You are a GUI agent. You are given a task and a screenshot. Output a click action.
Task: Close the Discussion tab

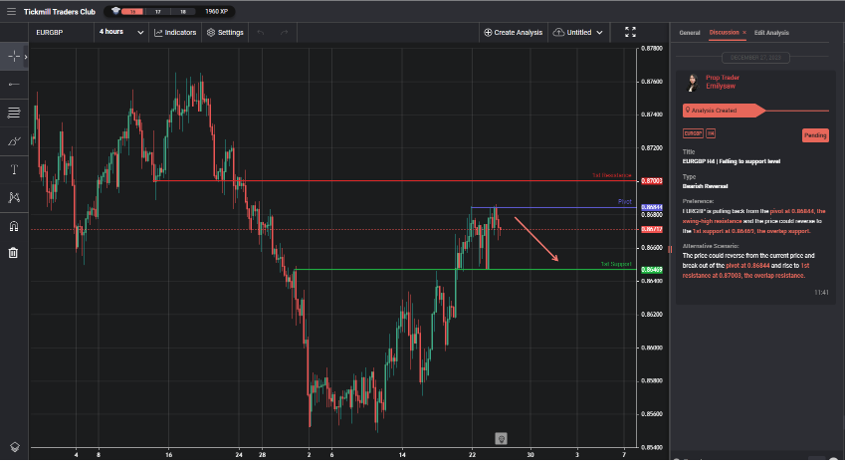pyautogui.click(x=744, y=33)
